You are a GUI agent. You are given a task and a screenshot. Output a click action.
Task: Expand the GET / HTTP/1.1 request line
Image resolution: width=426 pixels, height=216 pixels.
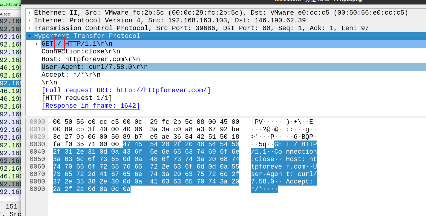(x=37, y=44)
